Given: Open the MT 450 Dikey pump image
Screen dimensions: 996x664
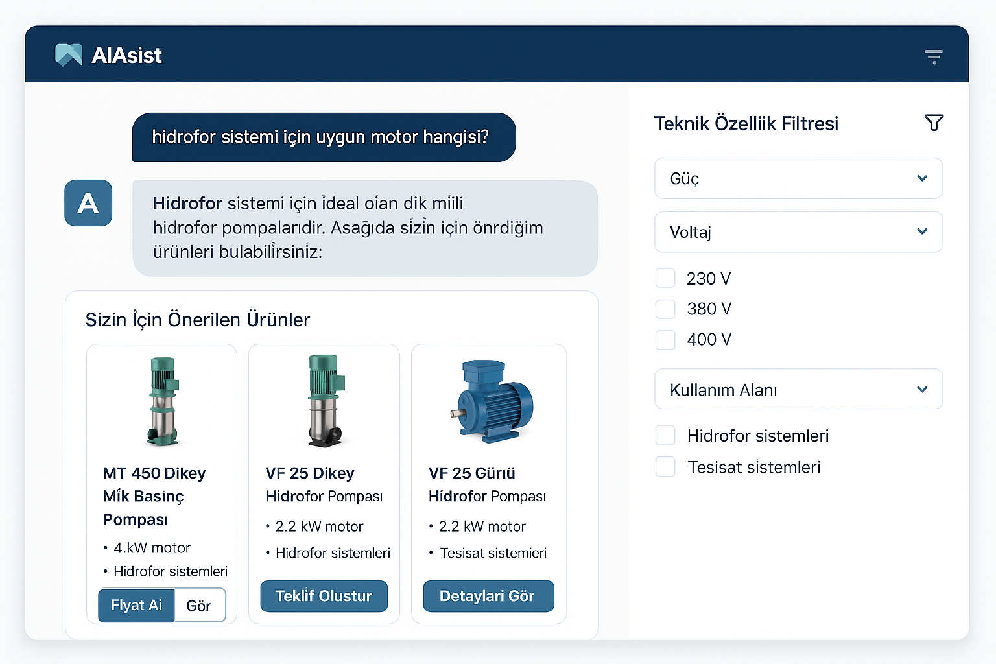Looking at the screenshot, I should click(x=162, y=401).
